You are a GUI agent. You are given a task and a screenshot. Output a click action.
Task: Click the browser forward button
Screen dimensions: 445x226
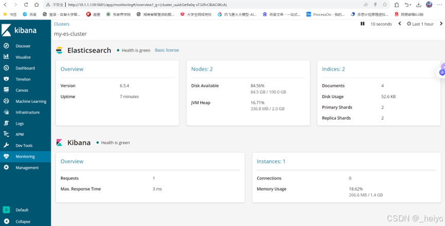(x=15, y=5)
